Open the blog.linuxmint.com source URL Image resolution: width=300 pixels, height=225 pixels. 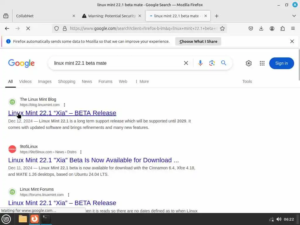click(x=40, y=105)
